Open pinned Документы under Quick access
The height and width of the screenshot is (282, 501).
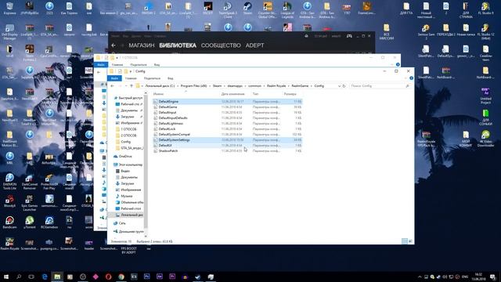coord(129,110)
